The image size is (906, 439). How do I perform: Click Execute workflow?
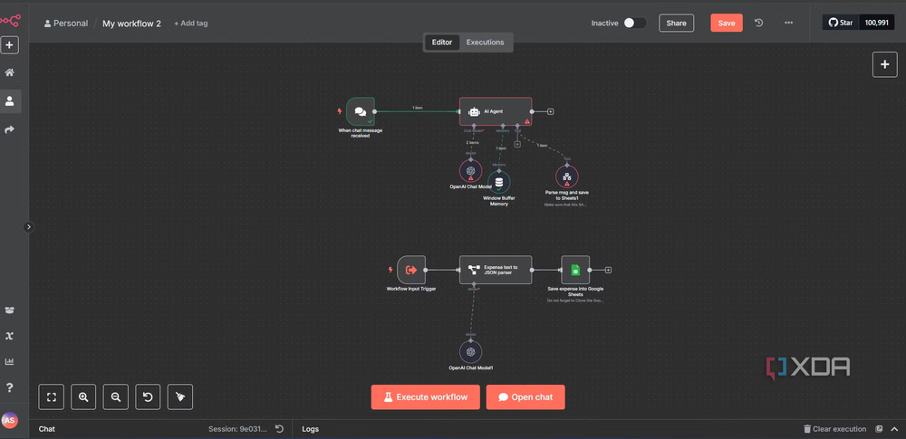425,396
